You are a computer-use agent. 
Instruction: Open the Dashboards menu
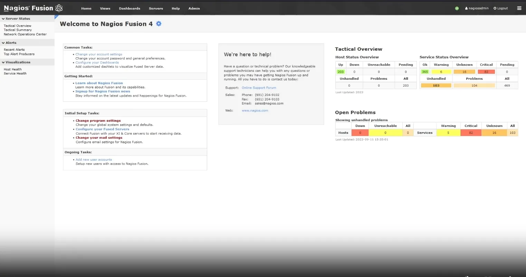tap(130, 8)
